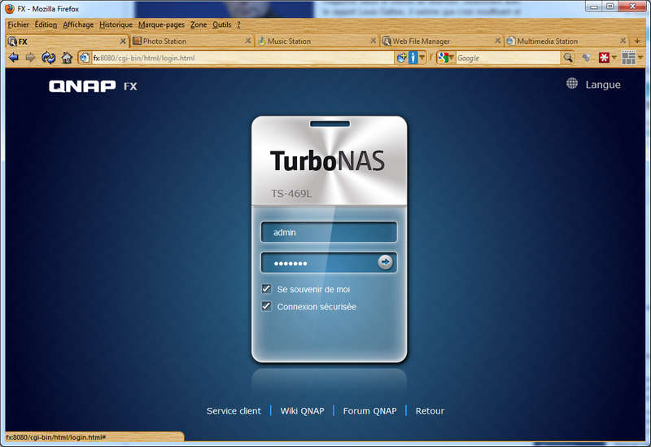Open the grid tiles icon dropdown arrow
This screenshot has width=651, height=447.
click(x=640, y=58)
